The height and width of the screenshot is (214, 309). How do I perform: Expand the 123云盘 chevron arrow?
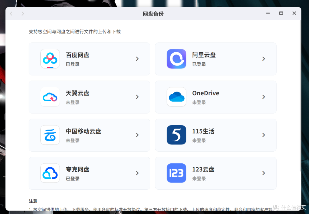coord(264,173)
